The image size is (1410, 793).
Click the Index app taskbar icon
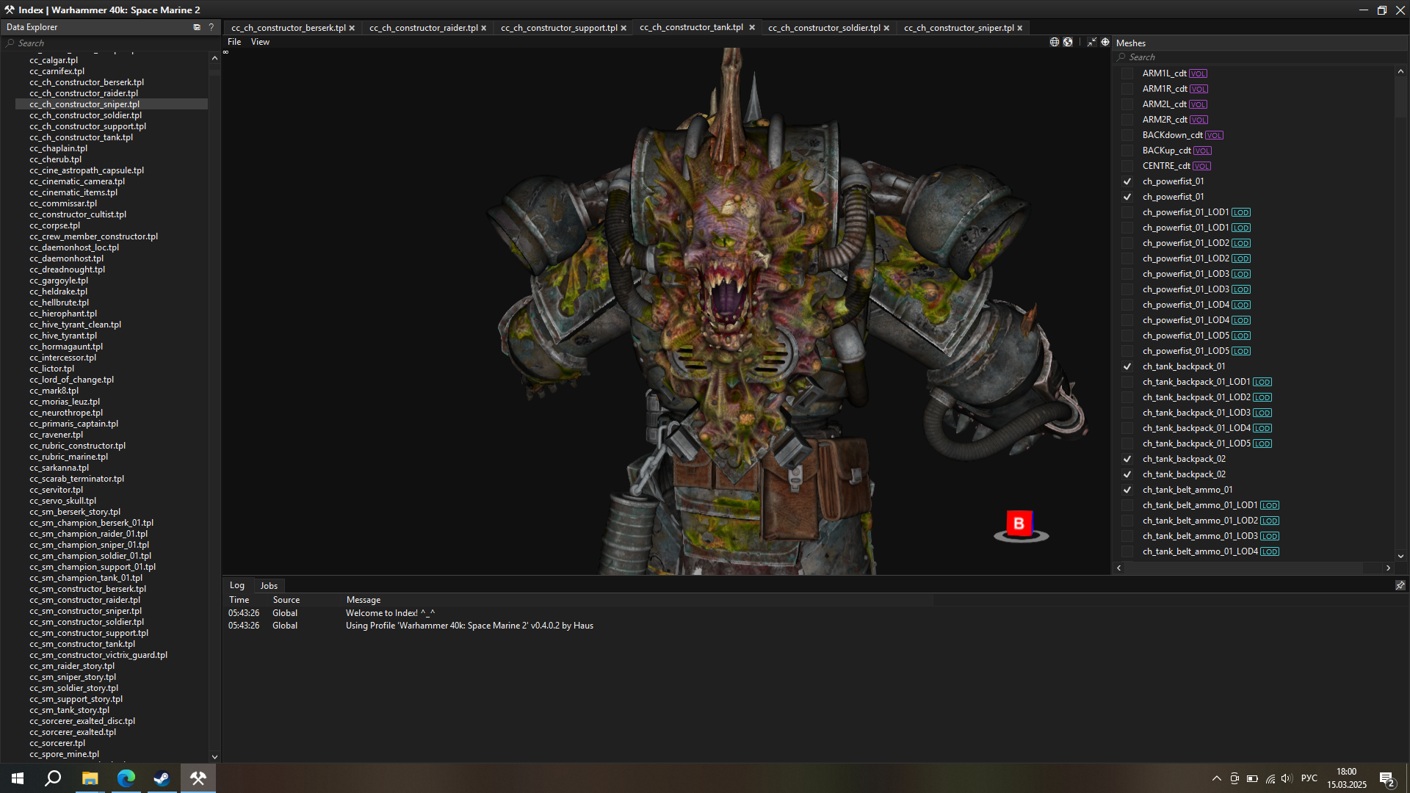tap(198, 778)
